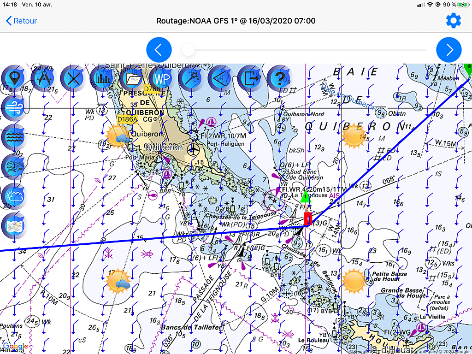The image size is (472, 354).
Task: Tap the export arrow icon
Action: pyautogui.click(x=250, y=78)
